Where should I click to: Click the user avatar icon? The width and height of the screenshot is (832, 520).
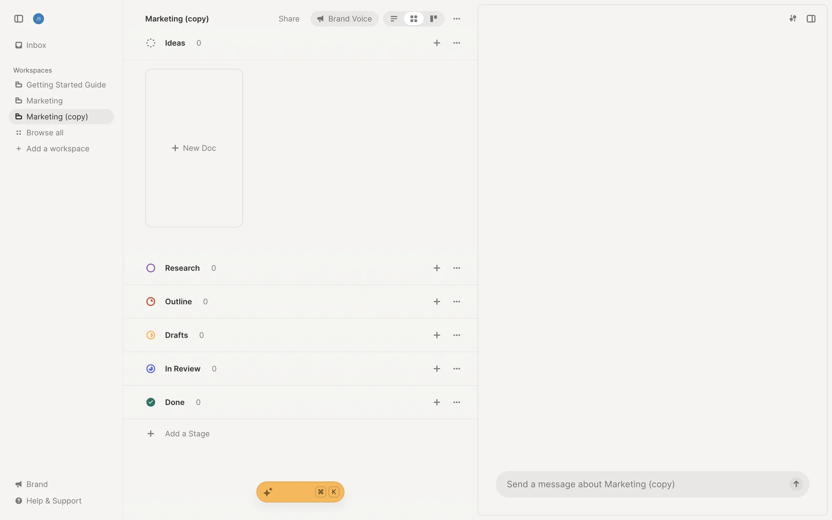(39, 19)
